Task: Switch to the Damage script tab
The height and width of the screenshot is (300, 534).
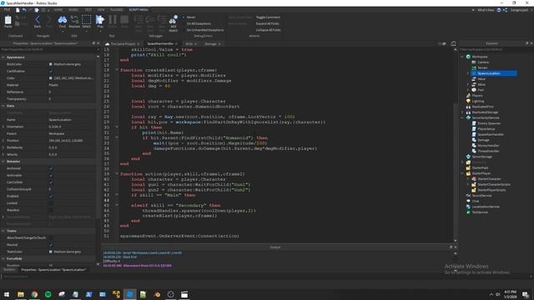Action: click(210, 44)
